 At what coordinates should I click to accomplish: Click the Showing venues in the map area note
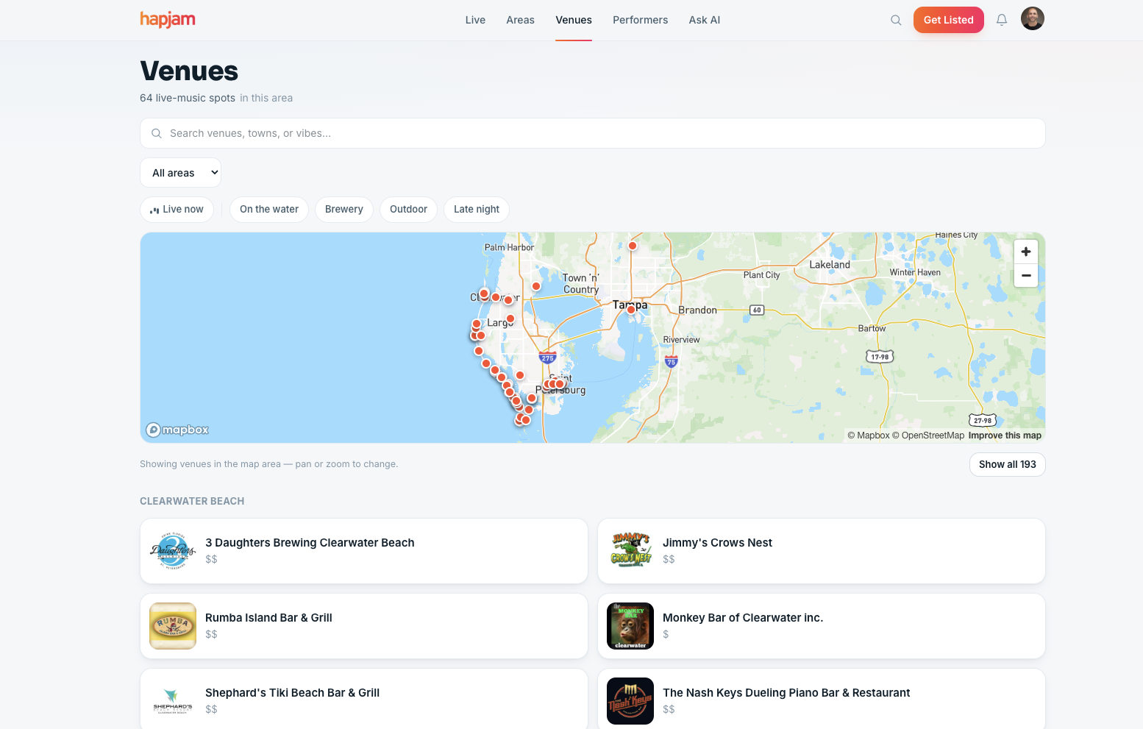(x=268, y=464)
